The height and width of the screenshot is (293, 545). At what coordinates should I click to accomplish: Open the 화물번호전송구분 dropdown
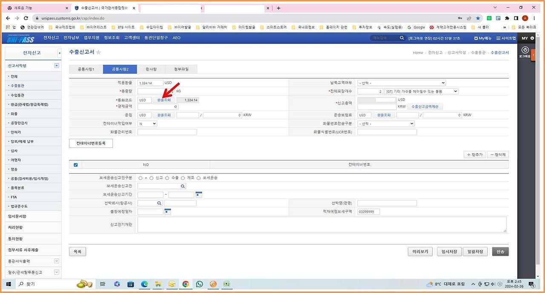click(386, 124)
